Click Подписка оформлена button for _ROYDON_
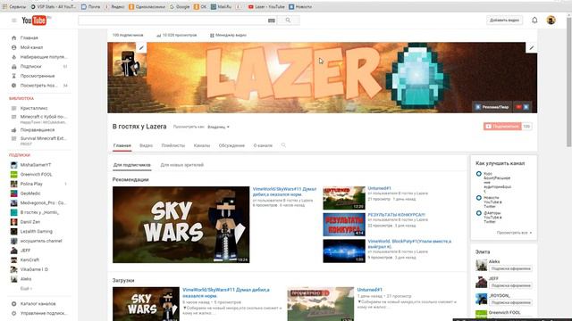Screen dimensions: 572x321 tap(510, 302)
